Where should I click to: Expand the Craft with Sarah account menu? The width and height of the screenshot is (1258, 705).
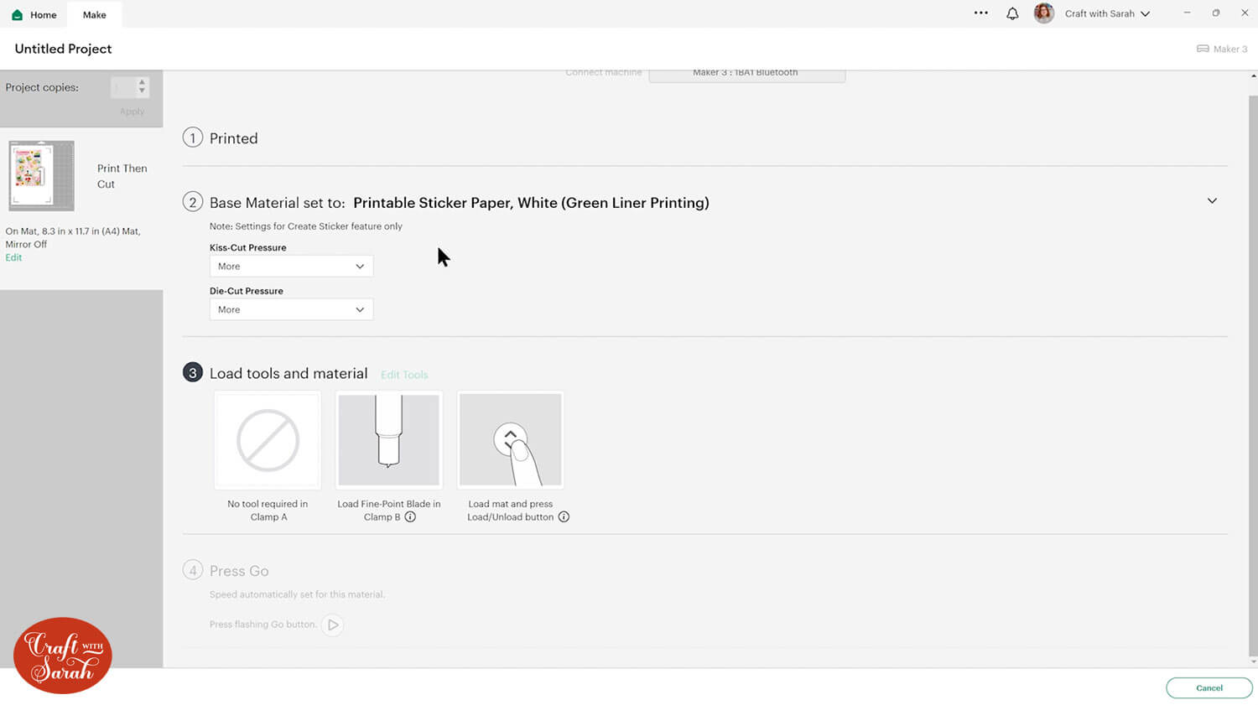pyautogui.click(x=1107, y=13)
